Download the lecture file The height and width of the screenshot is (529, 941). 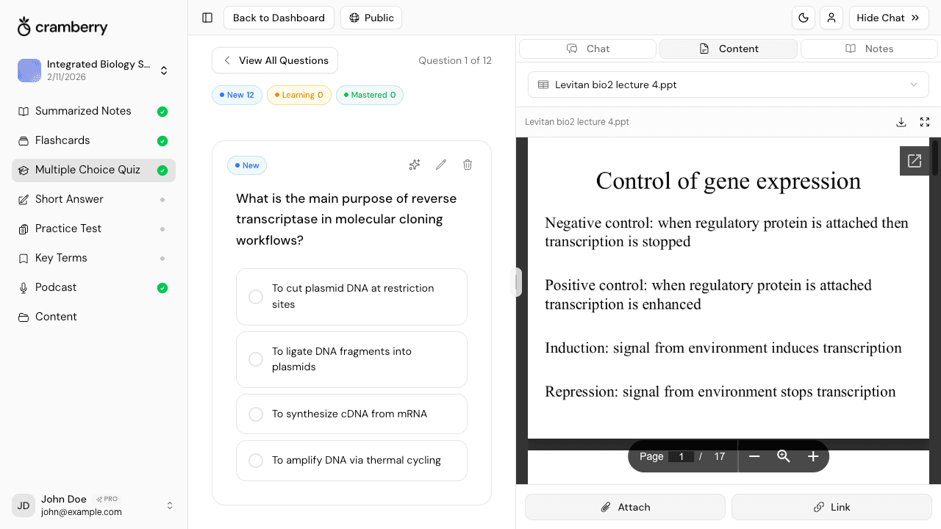coord(901,122)
